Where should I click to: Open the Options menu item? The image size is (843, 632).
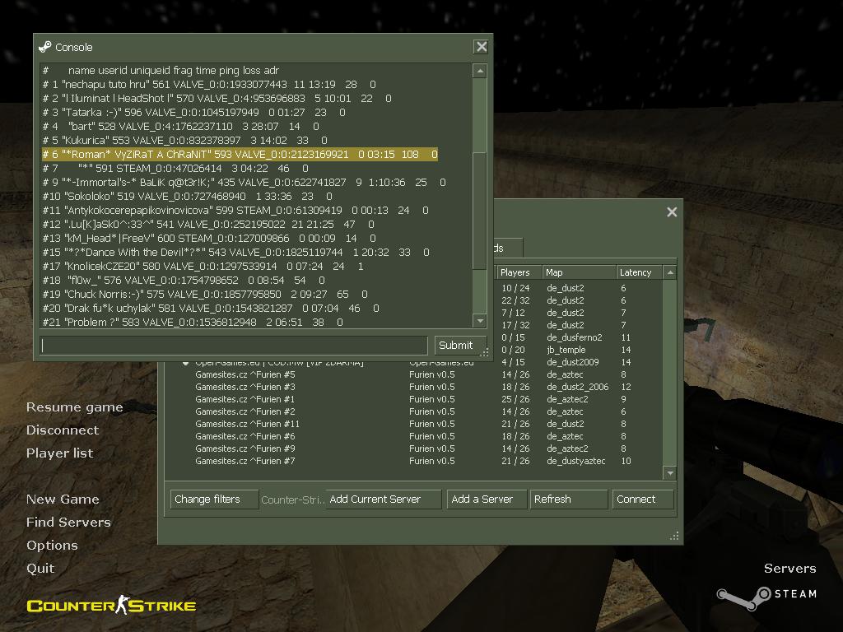click(52, 546)
